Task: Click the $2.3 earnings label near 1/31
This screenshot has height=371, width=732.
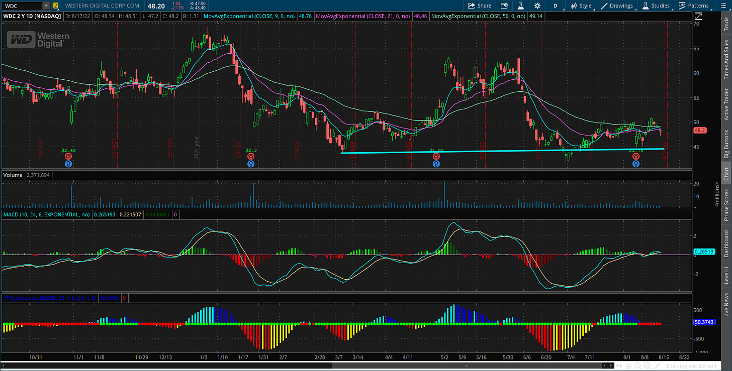Action: click(251, 150)
